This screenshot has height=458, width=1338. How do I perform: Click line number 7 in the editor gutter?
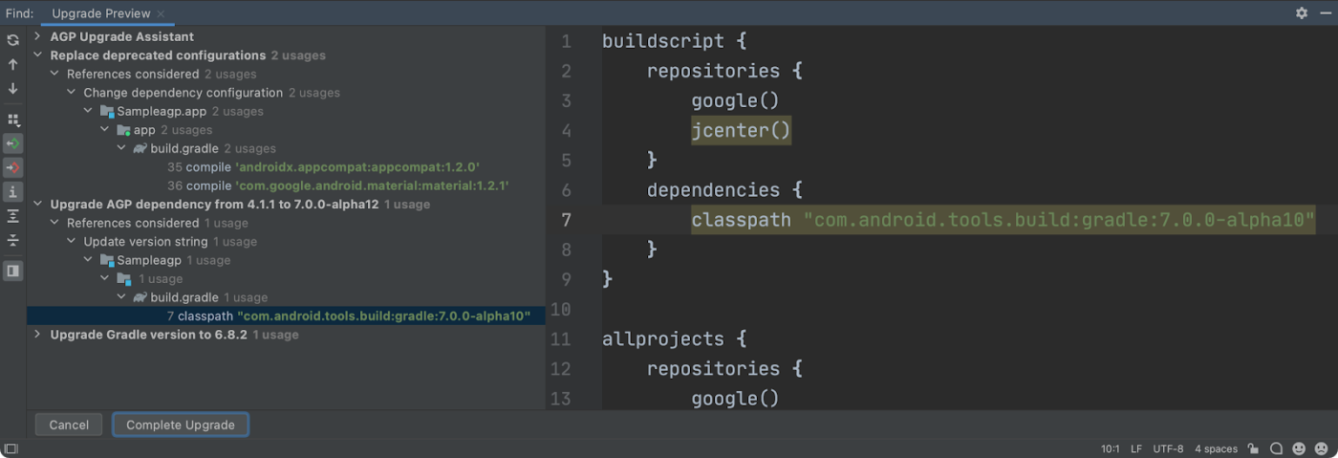pyautogui.click(x=567, y=220)
